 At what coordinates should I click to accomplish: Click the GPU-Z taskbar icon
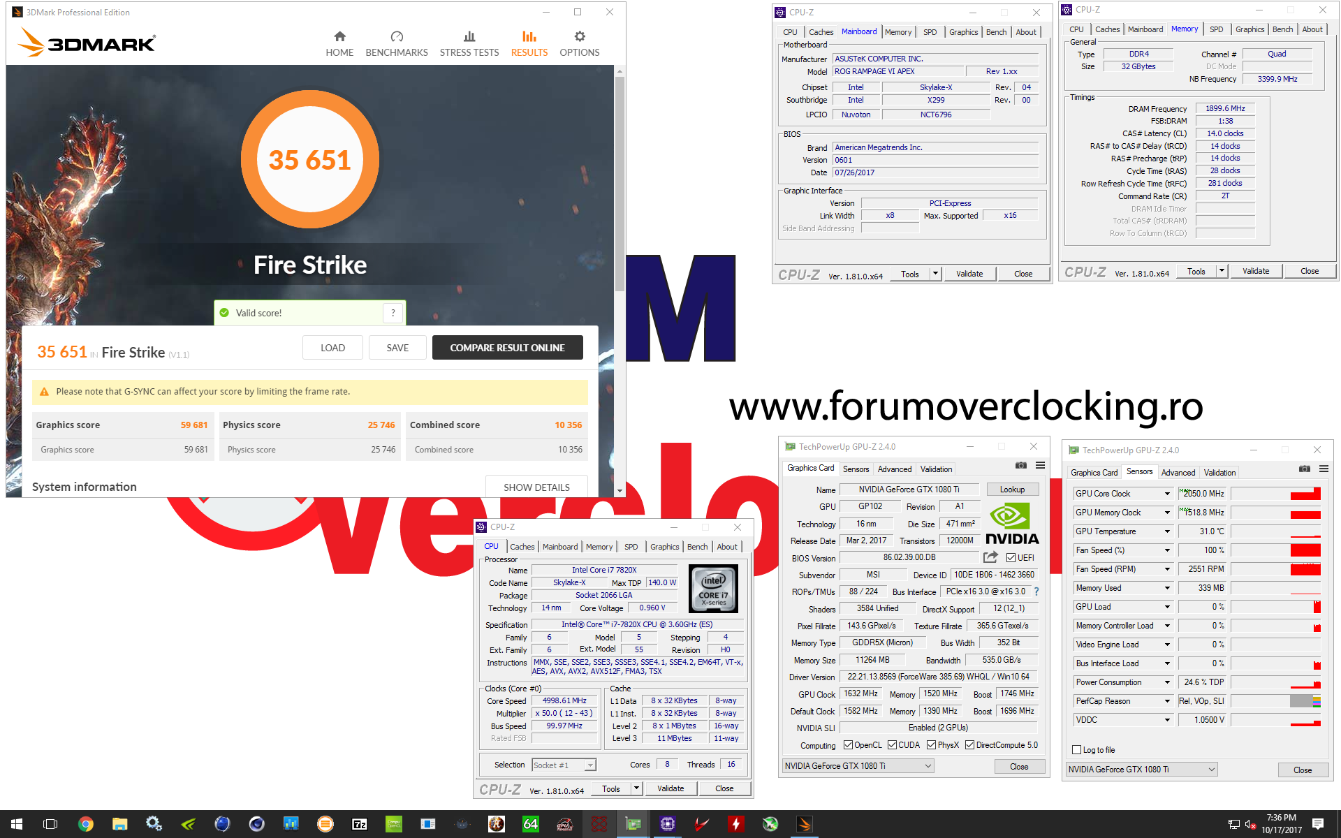[633, 824]
